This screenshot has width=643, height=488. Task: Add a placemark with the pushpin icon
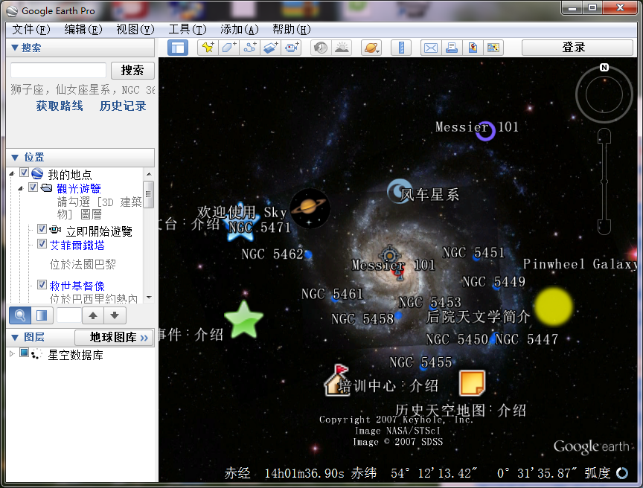click(x=208, y=48)
